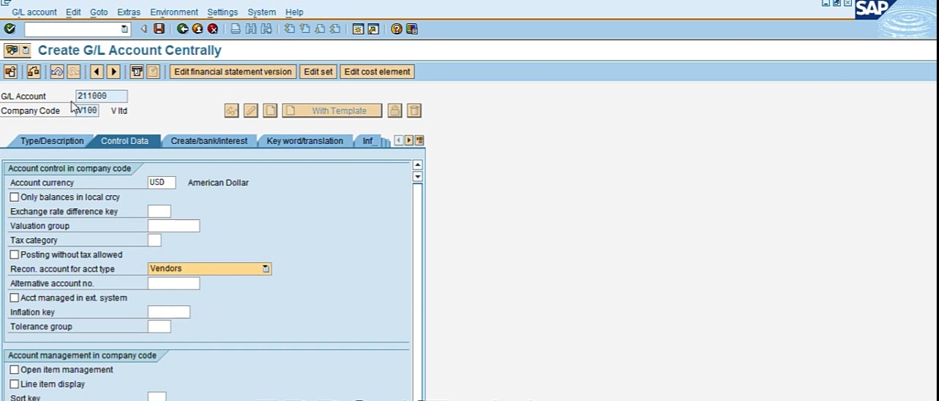Click the Edit cost element button

click(x=378, y=72)
